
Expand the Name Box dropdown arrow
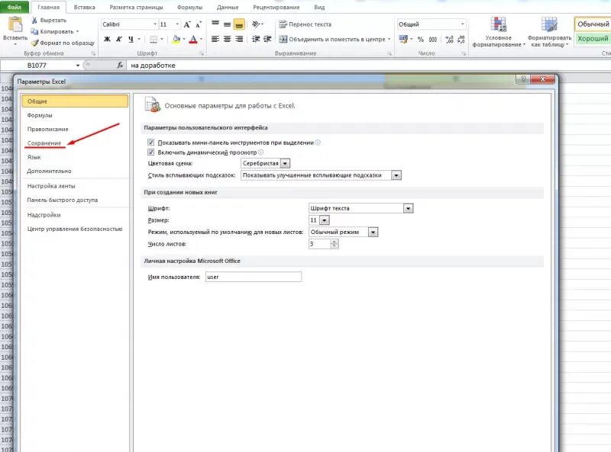(78, 66)
